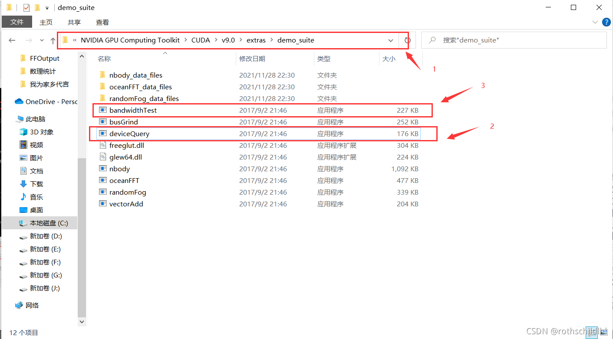Screen dimensions: 613x339
Task: Click the forward navigation arrow
Action: [x=29, y=40]
